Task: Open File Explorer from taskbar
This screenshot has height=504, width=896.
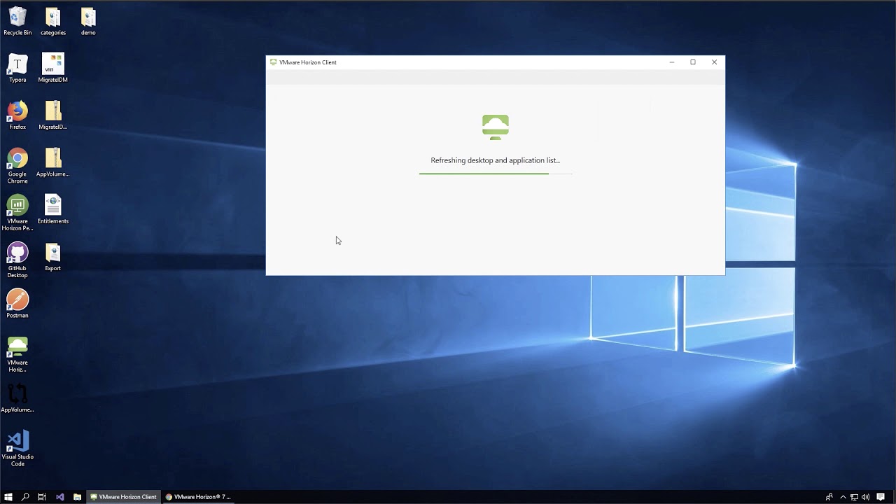Action: click(x=77, y=497)
